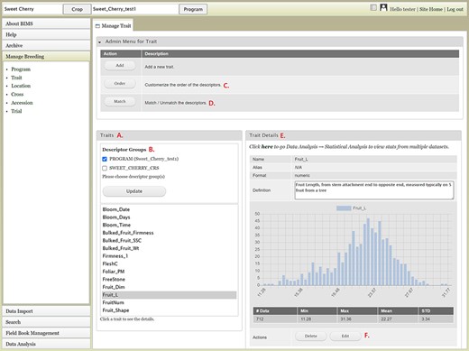The width and height of the screenshot is (469, 351).
Task: Click the Program button in top bar
Action: coord(193,9)
